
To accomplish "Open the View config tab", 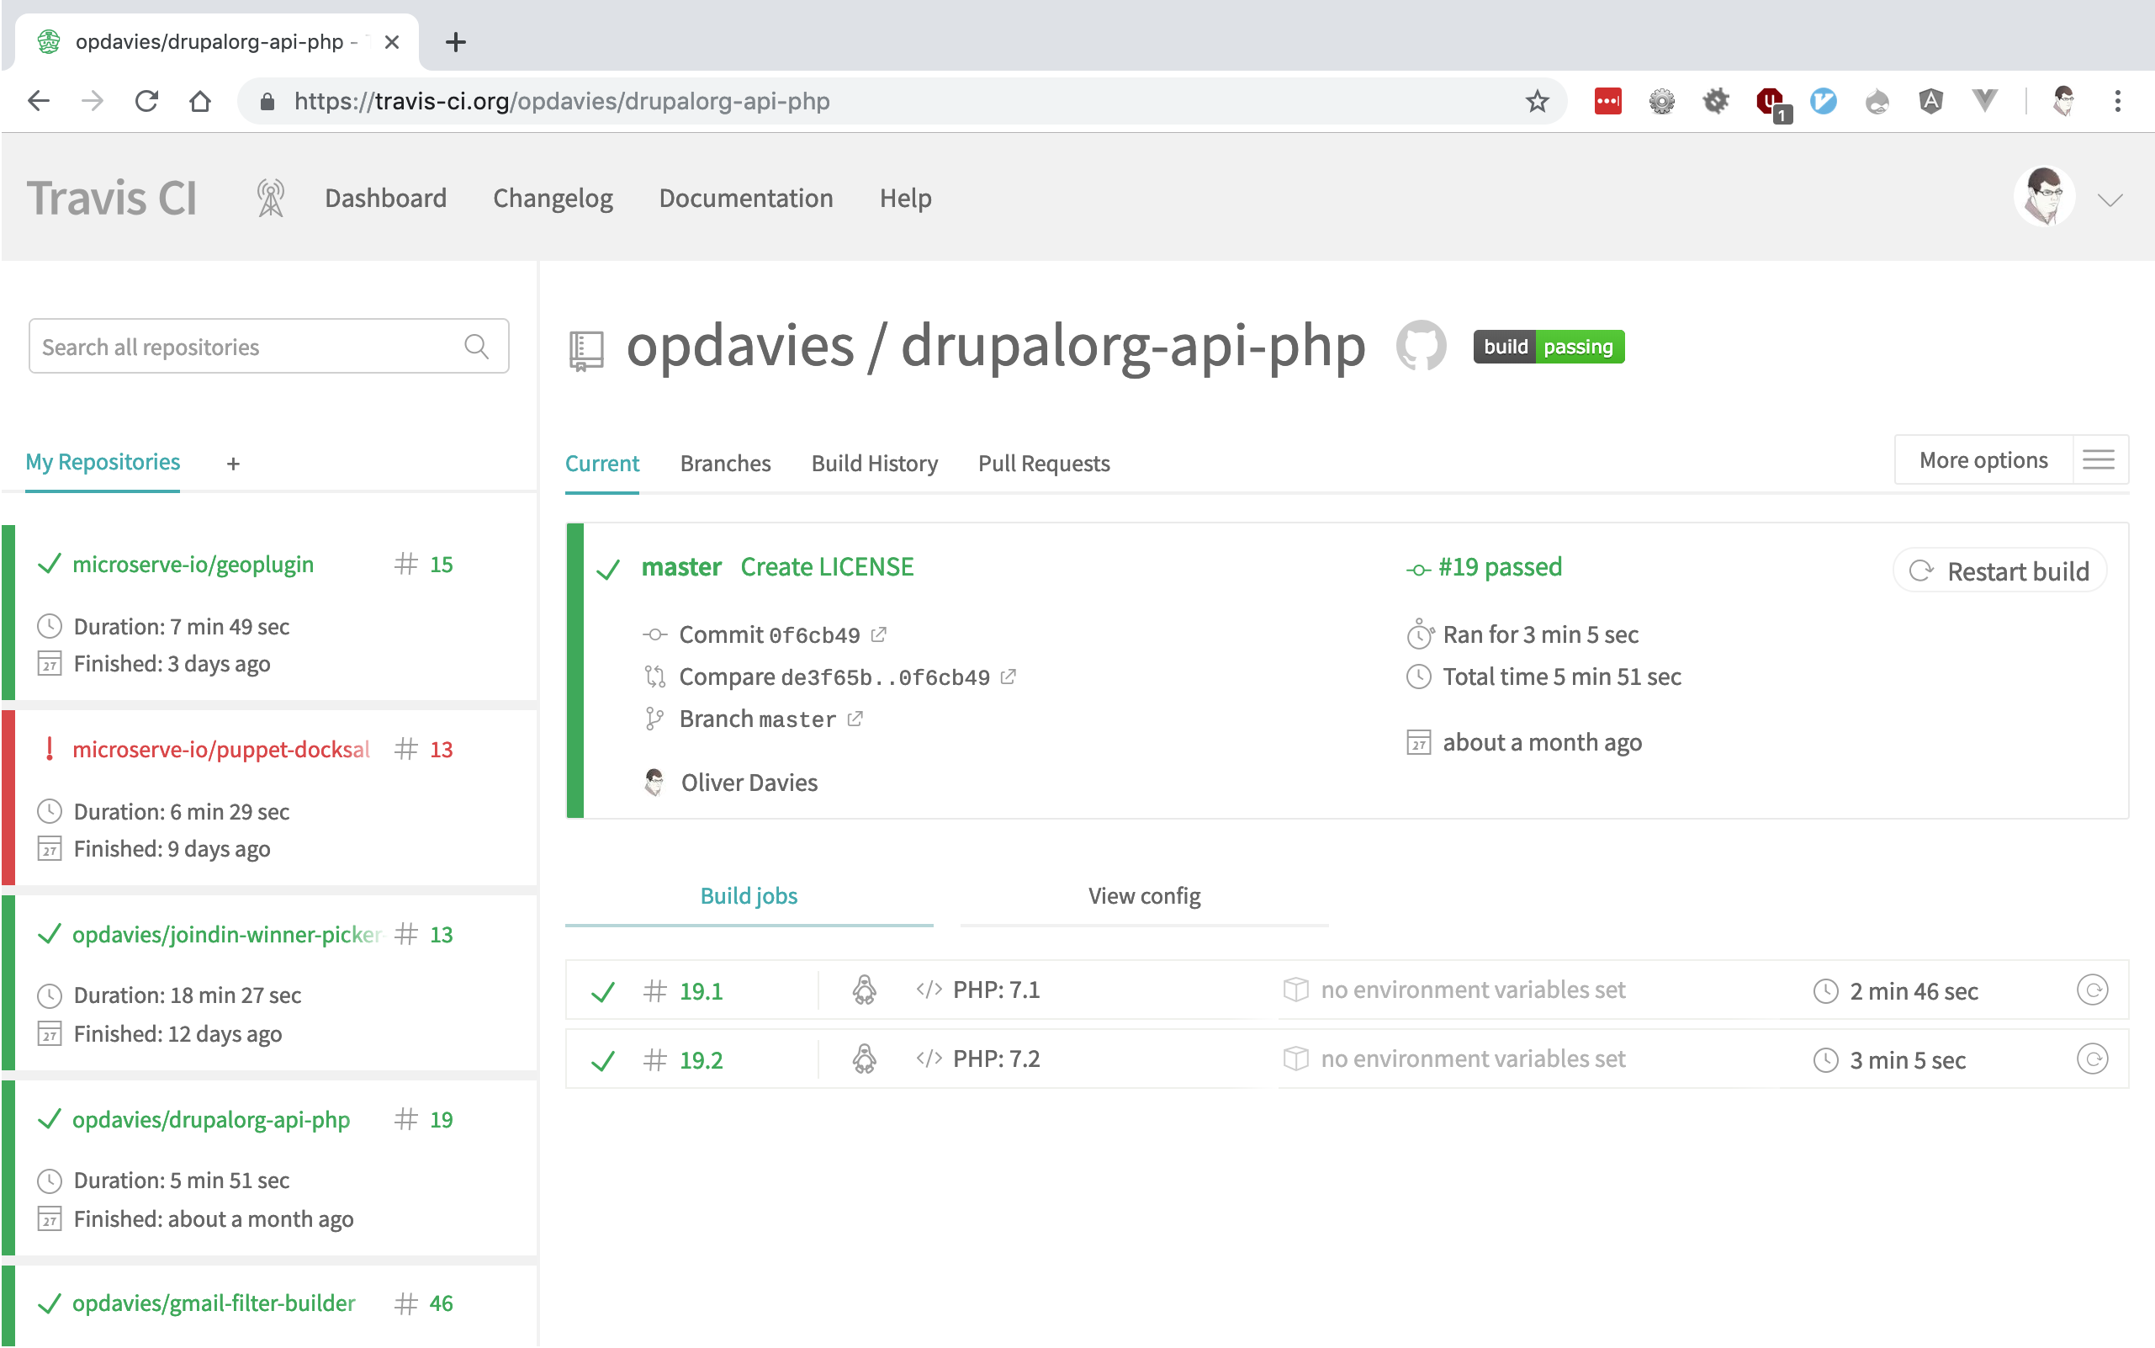I will pos(1143,896).
